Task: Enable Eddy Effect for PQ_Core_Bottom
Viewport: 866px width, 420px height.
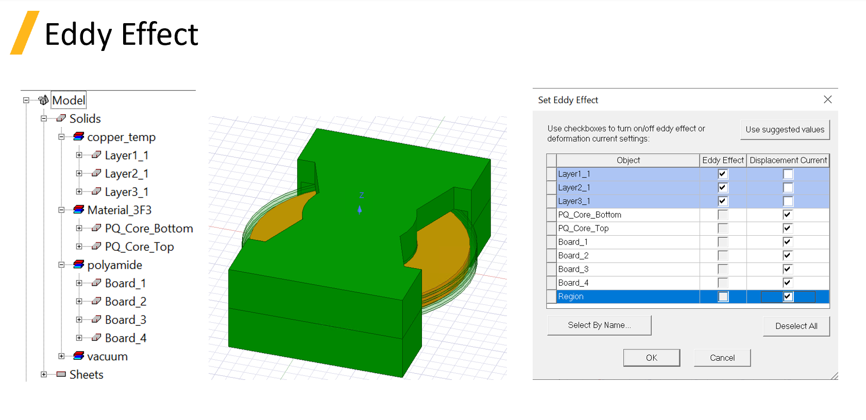Action: pyautogui.click(x=723, y=215)
